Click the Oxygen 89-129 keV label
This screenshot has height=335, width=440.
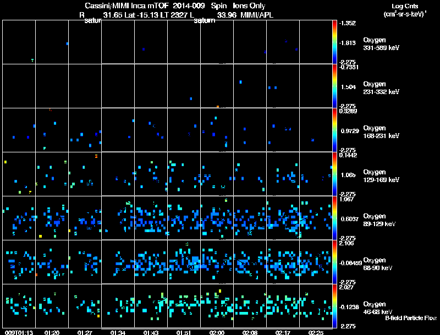pyautogui.click(x=380, y=220)
